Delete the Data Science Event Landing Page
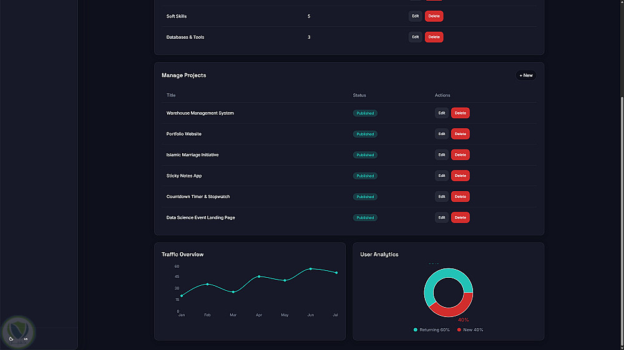Viewport: 624px width, 350px height. [x=460, y=217]
